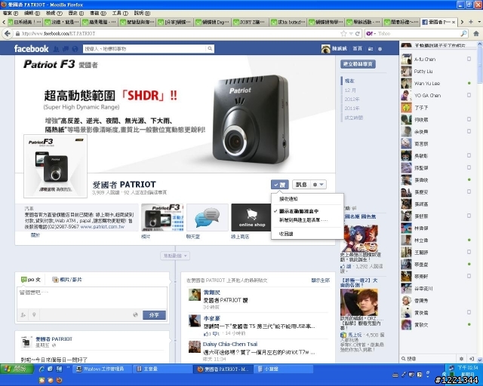Click 'Show all' link for recent posts

click(320, 280)
